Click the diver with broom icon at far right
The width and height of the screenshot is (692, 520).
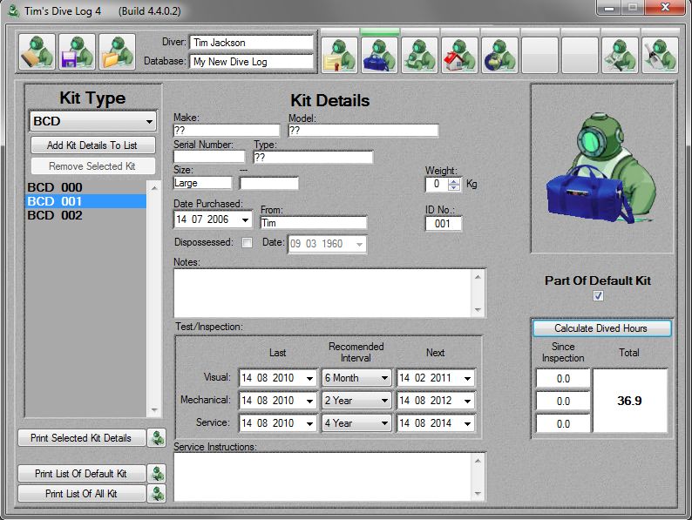click(660, 55)
